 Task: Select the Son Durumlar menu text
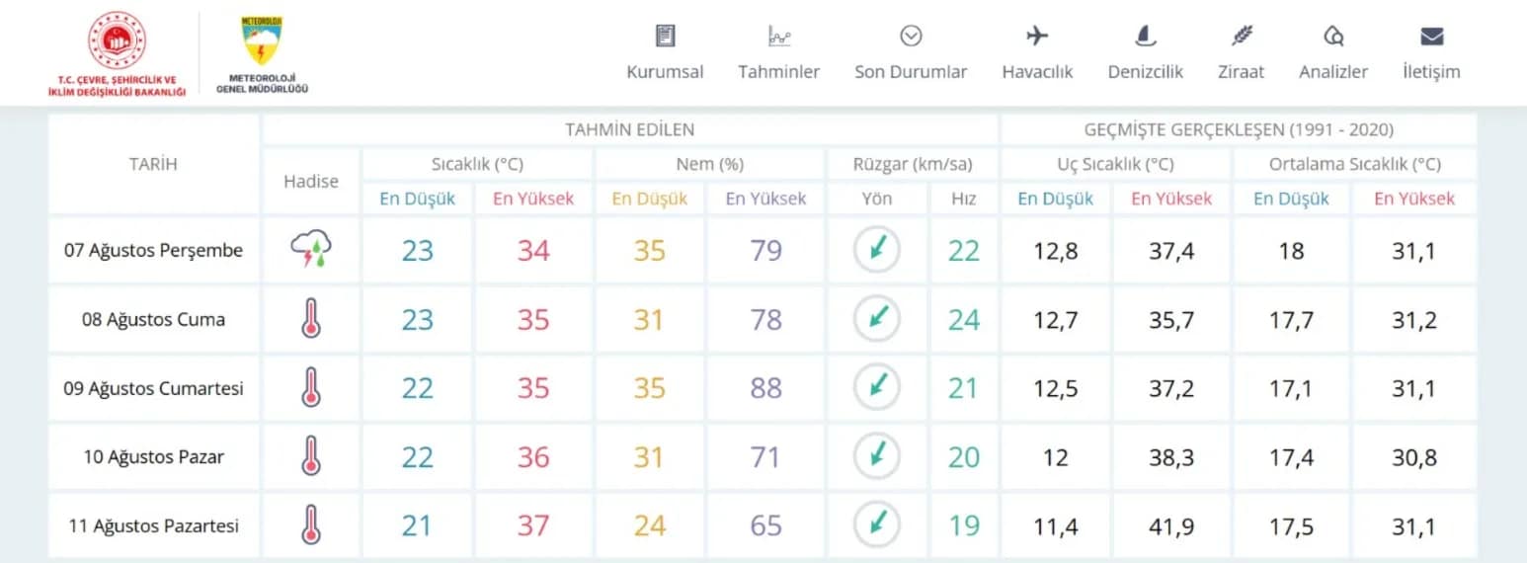pyautogui.click(x=911, y=72)
